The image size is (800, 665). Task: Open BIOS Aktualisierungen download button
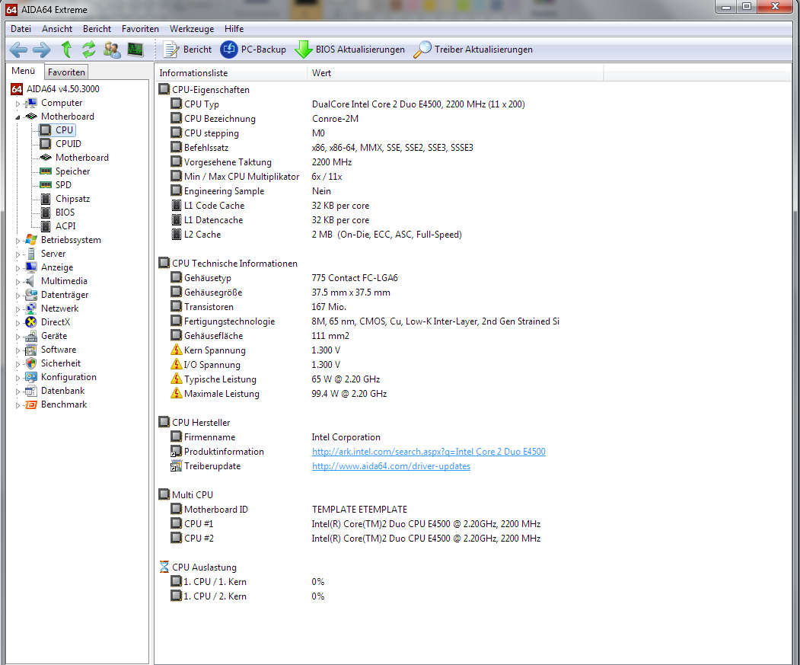350,50
